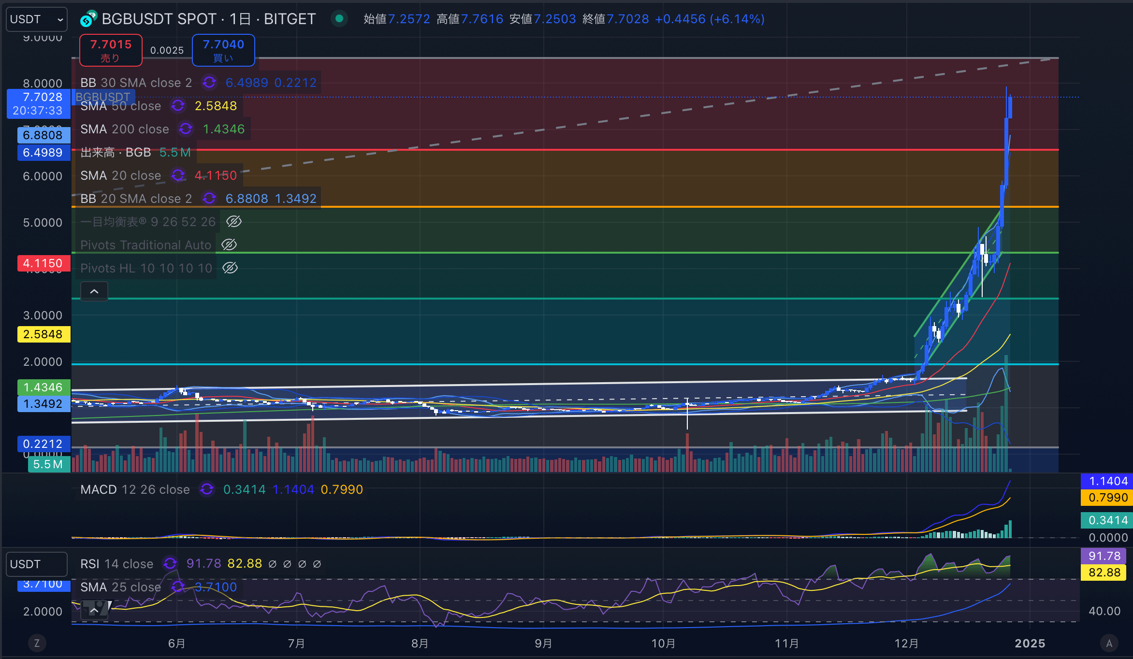Click the 0.0025 spread value
The image size is (1133, 659).
pos(167,50)
